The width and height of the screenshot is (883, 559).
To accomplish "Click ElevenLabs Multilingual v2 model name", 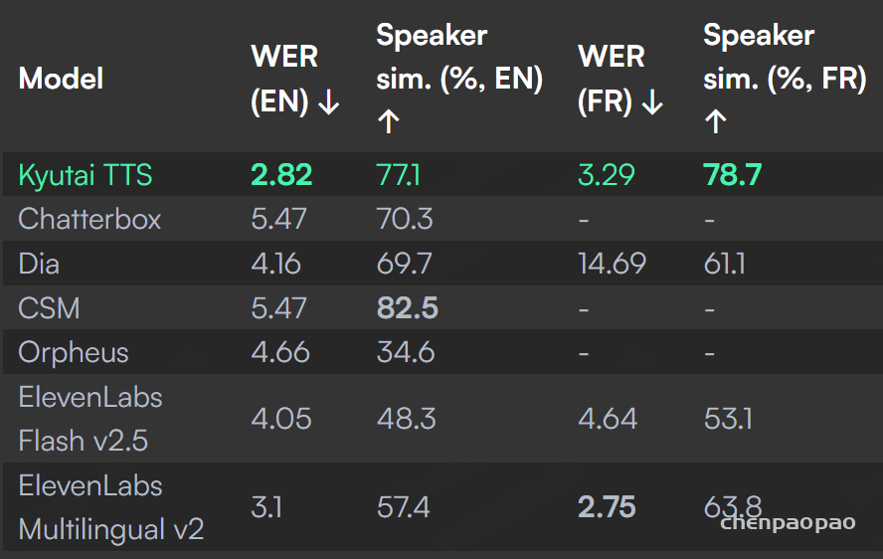I will point(111,507).
